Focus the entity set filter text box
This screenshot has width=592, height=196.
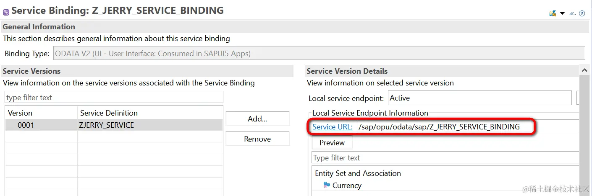pyautogui.click(x=445, y=158)
